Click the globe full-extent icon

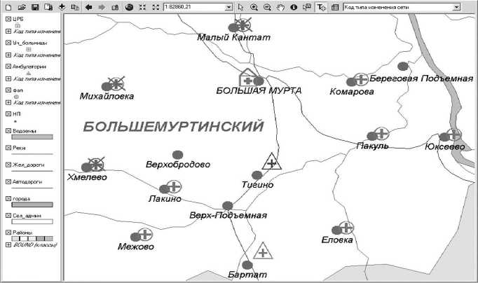129,7
